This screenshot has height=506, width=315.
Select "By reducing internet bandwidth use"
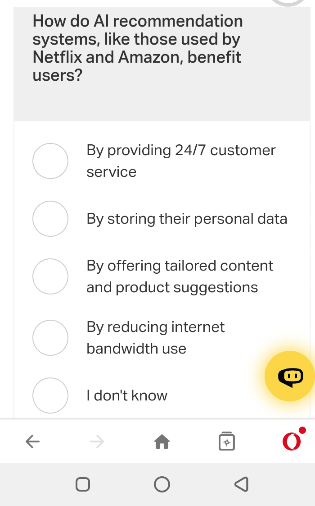pyautogui.click(x=50, y=338)
